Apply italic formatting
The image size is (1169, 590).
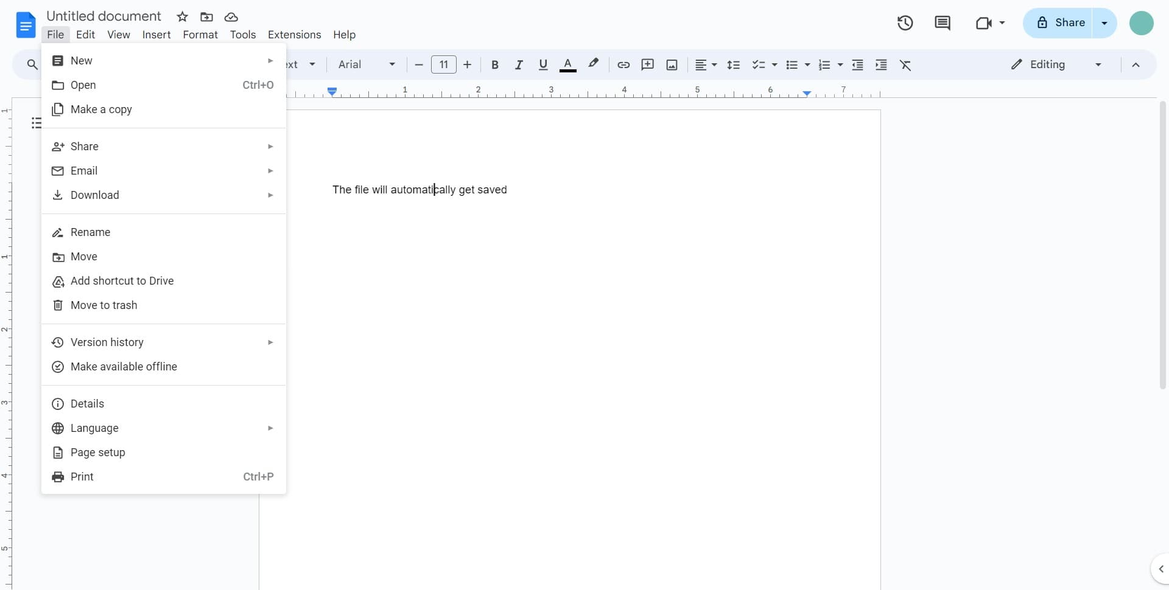(519, 64)
